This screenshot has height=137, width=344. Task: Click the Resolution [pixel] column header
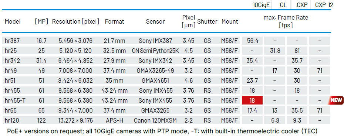pyautogui.click(x=76, y=21)
